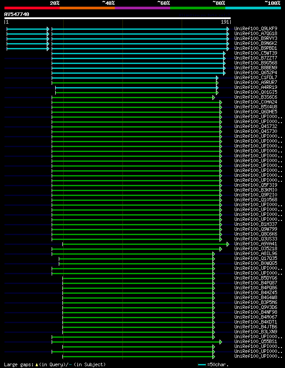
Task: Open hit UniRef100_Q6DHE5
Action: point(256,112)
